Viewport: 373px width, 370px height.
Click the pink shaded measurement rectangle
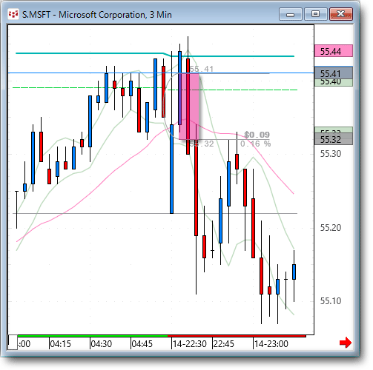click(189, 107)
